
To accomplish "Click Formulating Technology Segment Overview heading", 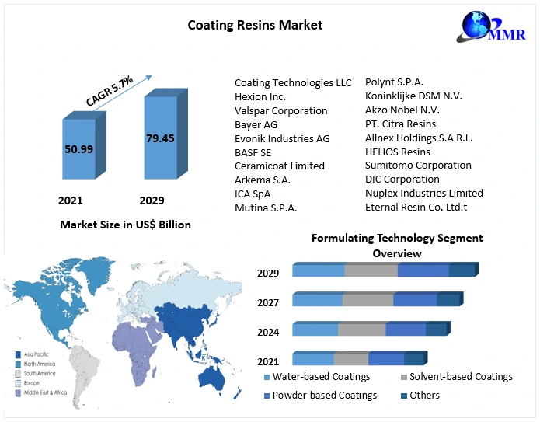I will click(x=397, y=246).
